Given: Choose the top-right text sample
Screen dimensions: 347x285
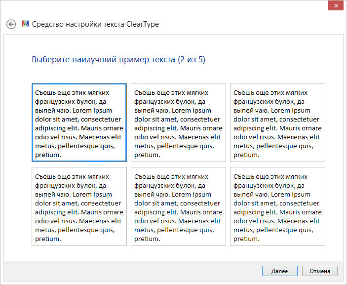Looking at the screenshot, I should [x=277, y=122].
